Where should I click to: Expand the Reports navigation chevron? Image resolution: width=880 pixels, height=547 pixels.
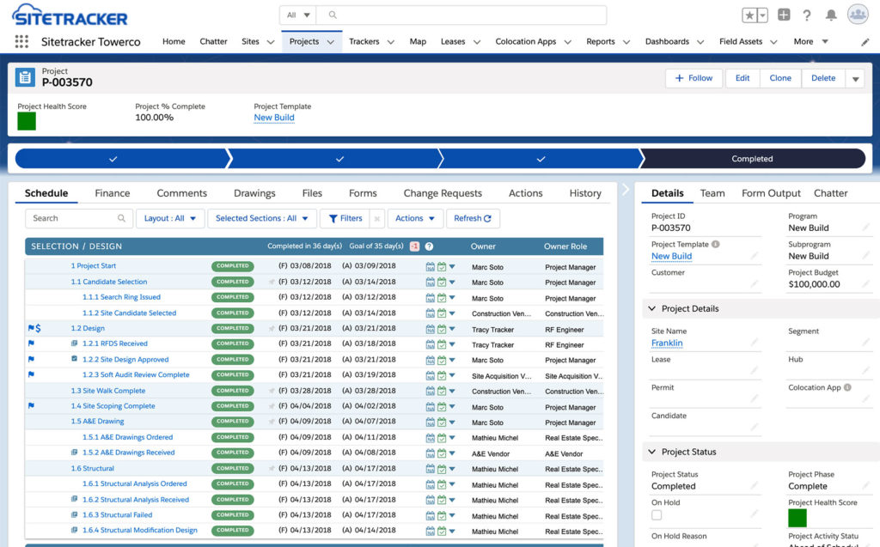click(626, 42)
